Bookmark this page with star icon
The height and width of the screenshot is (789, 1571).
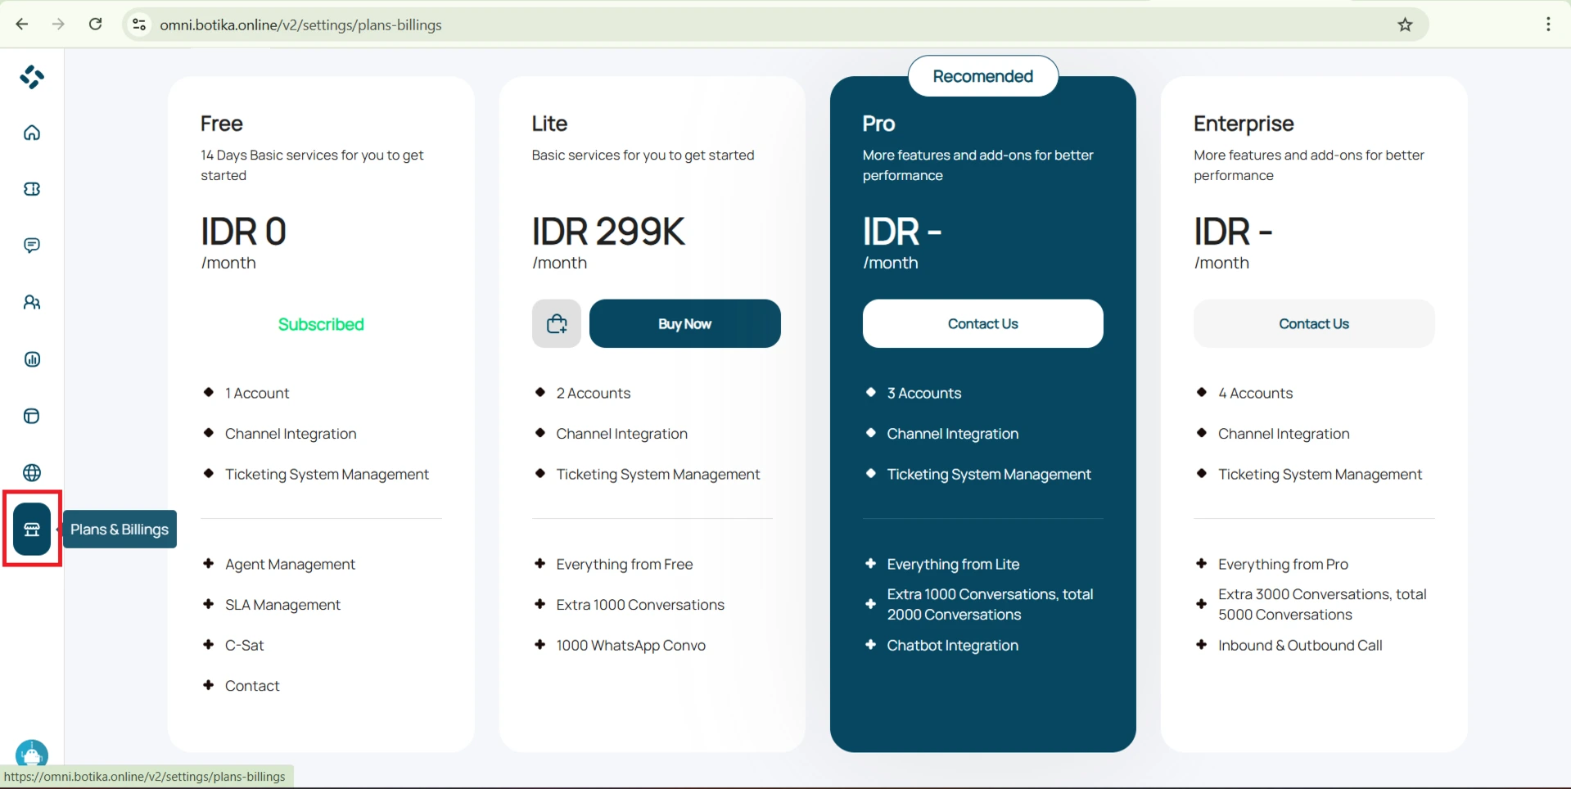pos(1405,25)
